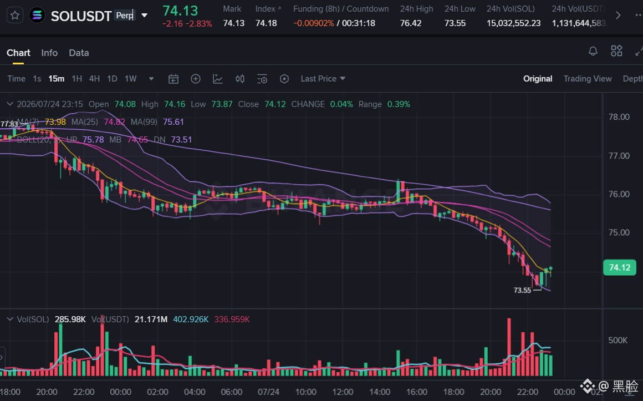The image size is (643, 401).
Task: Open price alert bell icon
Action: click(x=593, y=52)
